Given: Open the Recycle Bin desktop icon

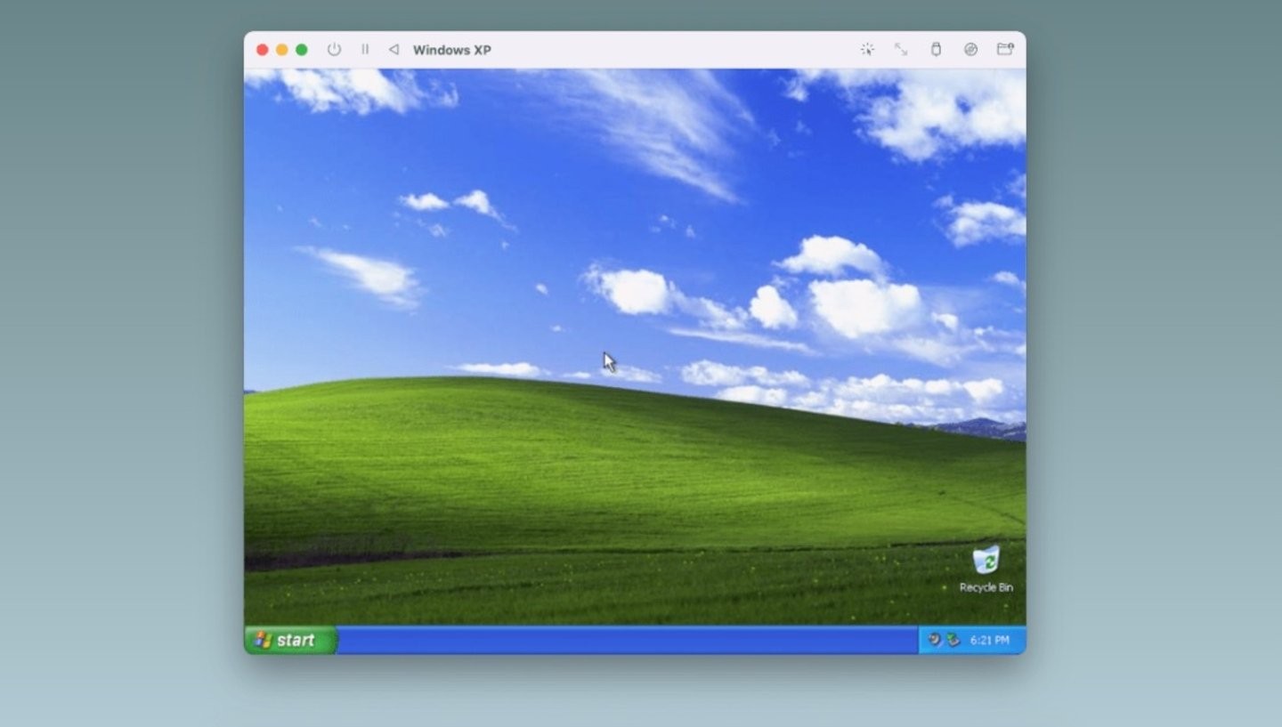Looking at the screenshot, I should [x=986, y=561].
